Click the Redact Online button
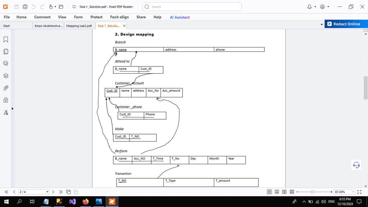368x207 pixels. point(346,24)
